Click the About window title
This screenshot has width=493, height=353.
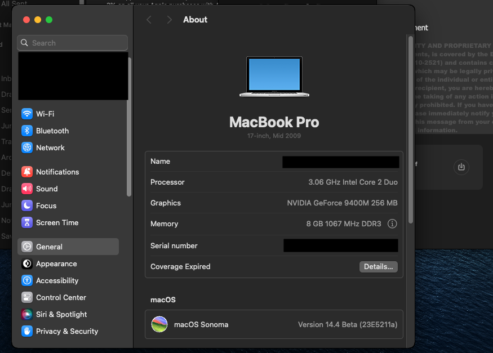click(x=196, y=20)
